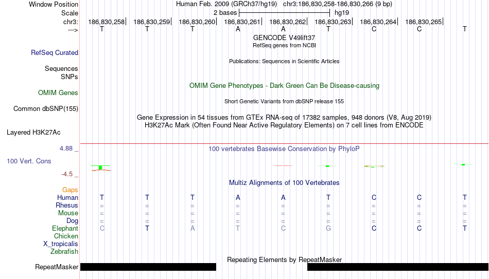Select the Elephant species label

tap(65, 229)
